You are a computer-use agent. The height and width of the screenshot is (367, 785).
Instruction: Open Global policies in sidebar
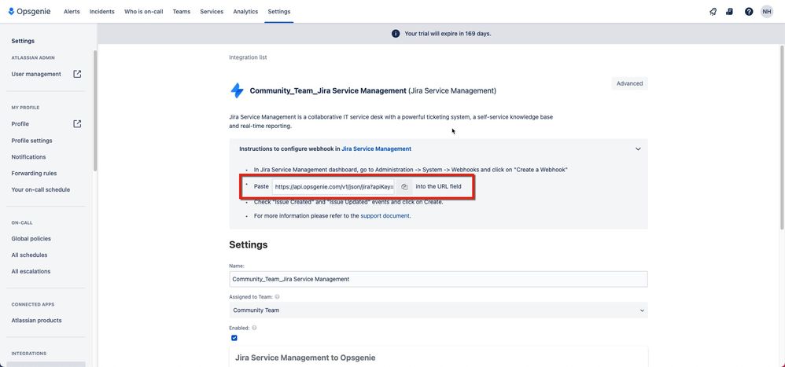(x=31, y=239)
